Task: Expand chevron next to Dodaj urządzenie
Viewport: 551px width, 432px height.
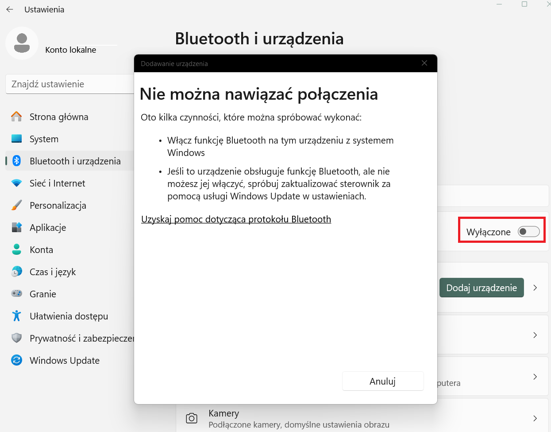Action: tap(535, 288)
